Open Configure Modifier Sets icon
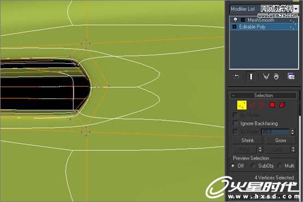This screenshot has width=303, height=202. pyautogui.click(x=291, y=76)
